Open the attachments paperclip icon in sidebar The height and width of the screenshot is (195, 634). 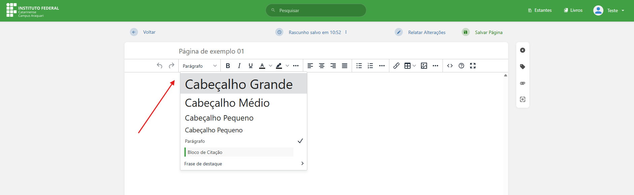(x=523, y=83)
